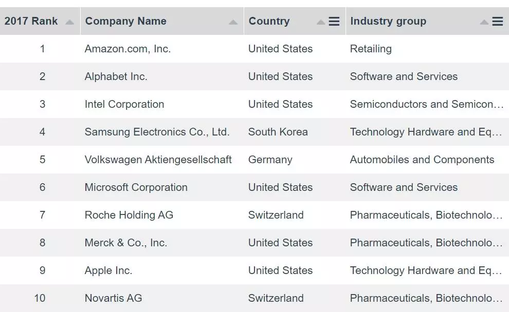Screen dimensions: 509x312
Task: Click the Apple Inc. company cell
Action: 108,271
